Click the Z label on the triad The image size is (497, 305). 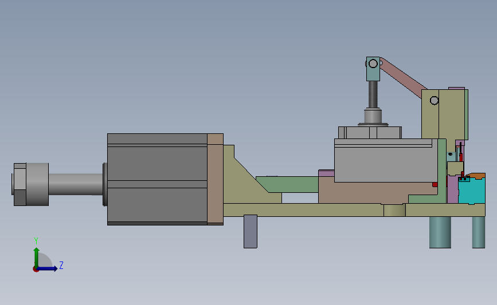coord(61,265)
